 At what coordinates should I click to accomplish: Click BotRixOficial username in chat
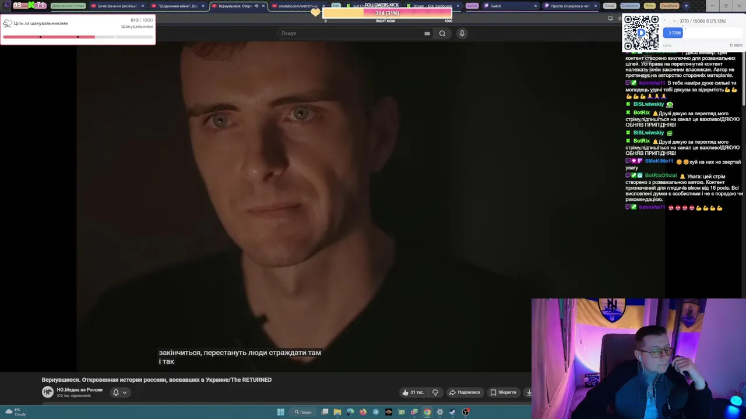(660, 176)
